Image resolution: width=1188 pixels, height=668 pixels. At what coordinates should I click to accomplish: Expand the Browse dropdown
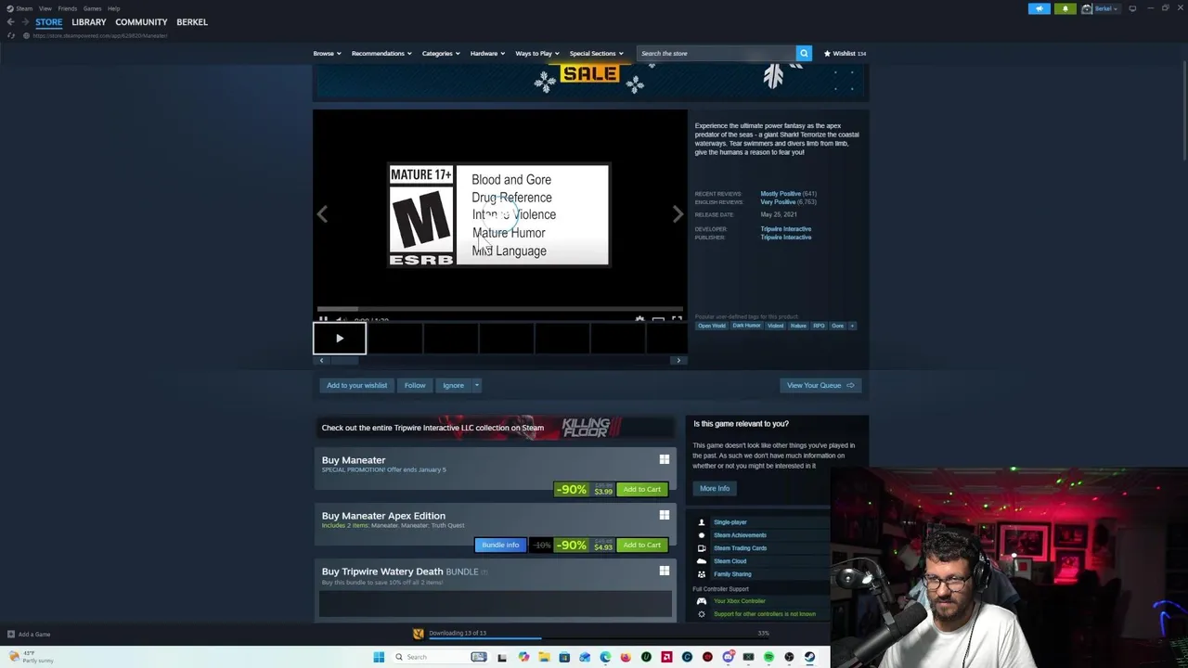327,53
